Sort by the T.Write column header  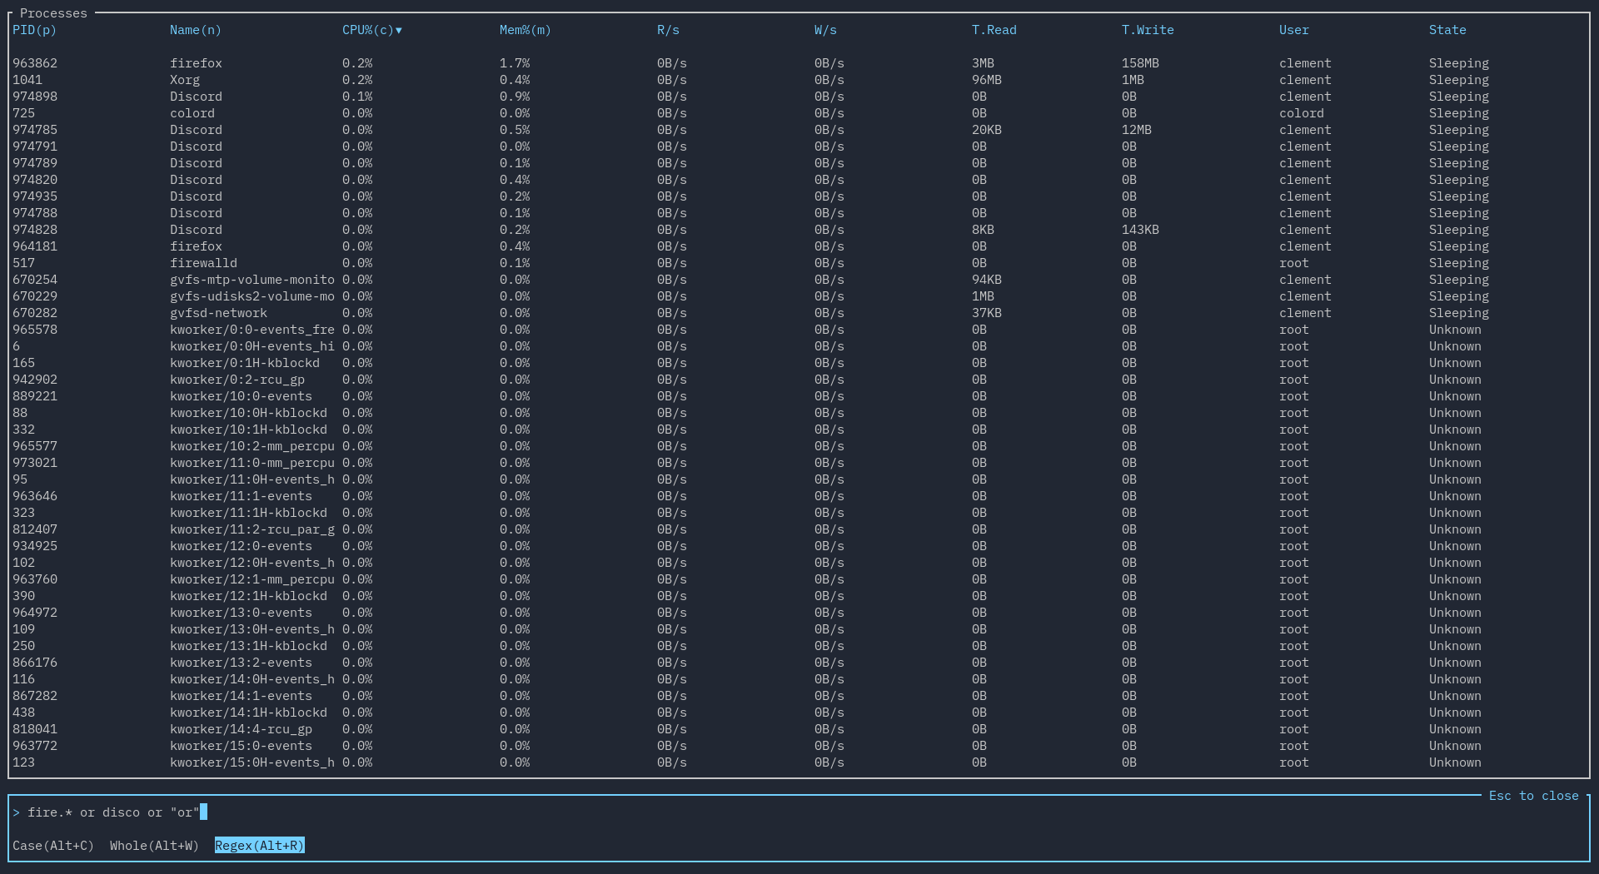click(1148, 30)
